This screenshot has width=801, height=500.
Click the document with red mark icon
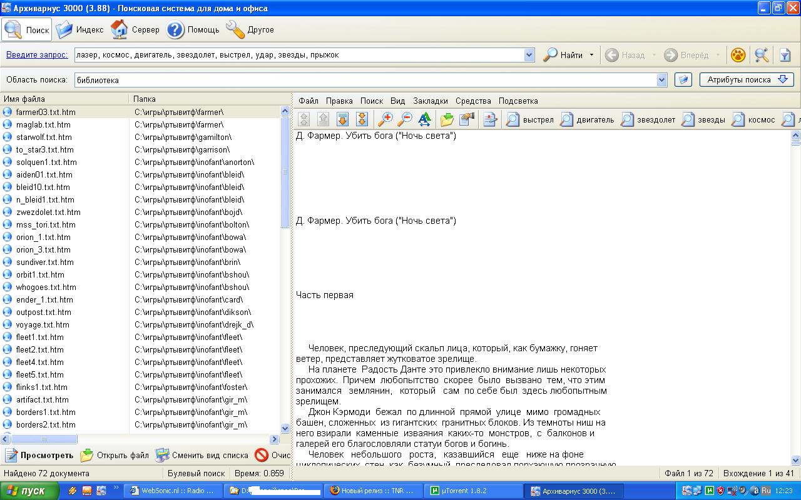[x=490, y=119]
